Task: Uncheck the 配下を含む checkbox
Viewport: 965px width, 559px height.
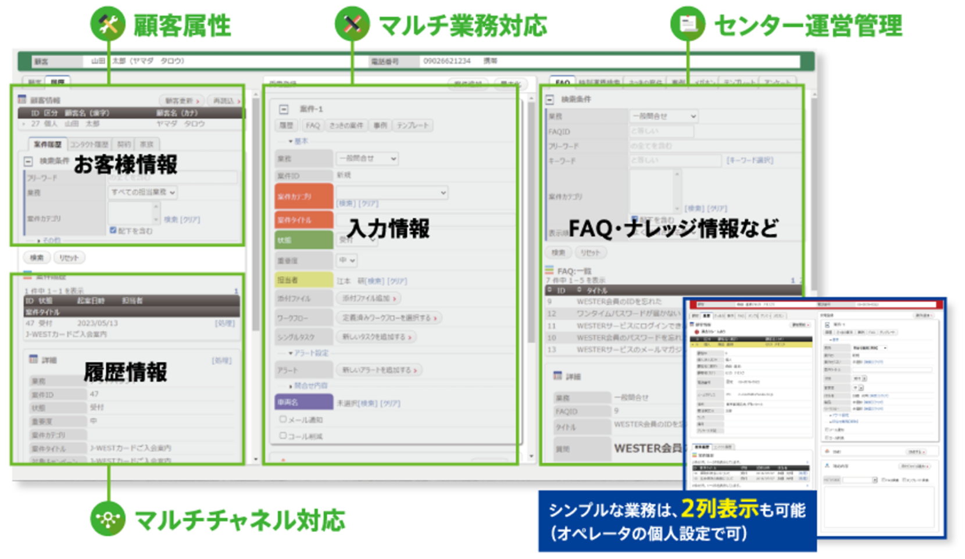Action: (x=113, y=231)
